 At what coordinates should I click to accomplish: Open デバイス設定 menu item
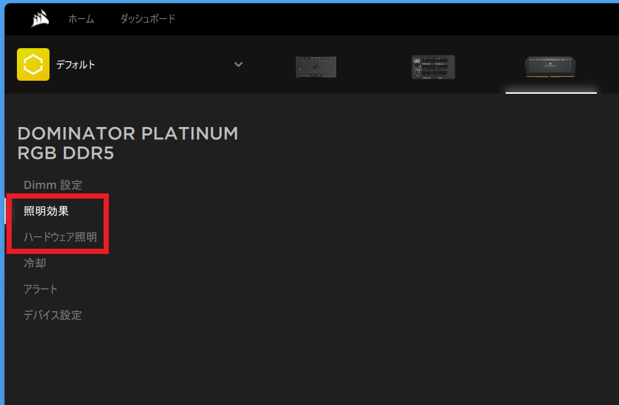[53, 315]
